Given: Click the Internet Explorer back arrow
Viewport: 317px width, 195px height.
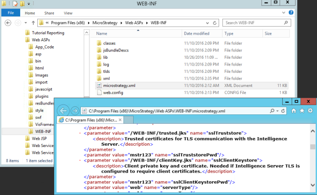Looking at the screenshot, I should pyautogui.click(x=63, y=111).
